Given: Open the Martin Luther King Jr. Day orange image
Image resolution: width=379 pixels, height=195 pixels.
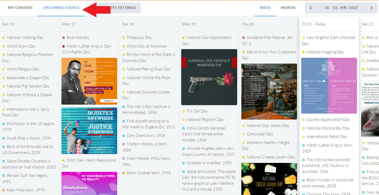Looking at the screenshot, I should pyautogui.click(x=89, y=81).
